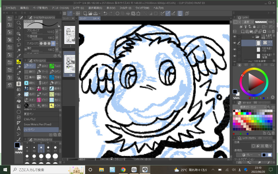Viewport: 278px width, 174px height.
Task: Click the Rotate view tool
Action: pyautogui.click(x=19, y=28)
